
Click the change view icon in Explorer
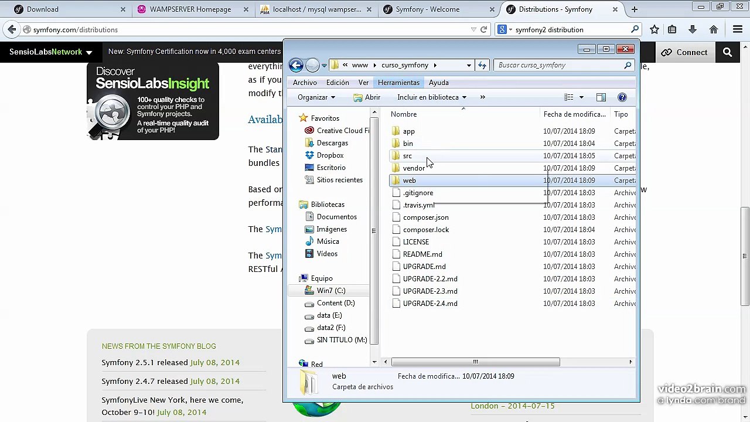click(569, 97)
